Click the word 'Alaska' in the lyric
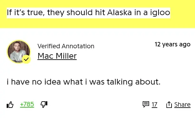This screenshot has width=195, height=118. (x=120, y=13)
